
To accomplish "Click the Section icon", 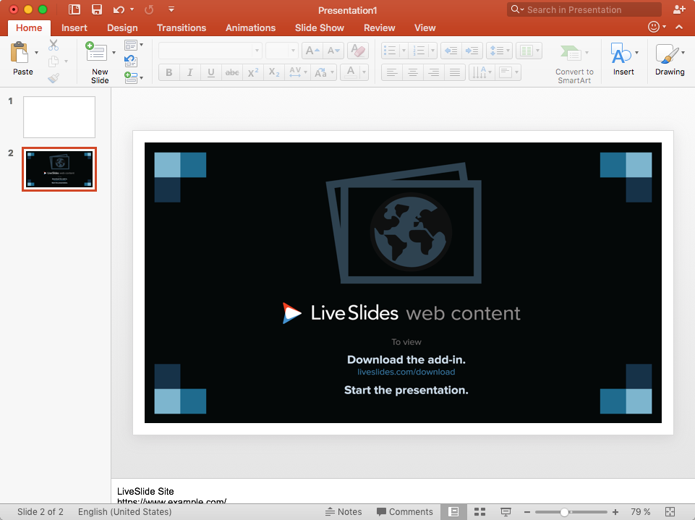I will click(131, 78).
